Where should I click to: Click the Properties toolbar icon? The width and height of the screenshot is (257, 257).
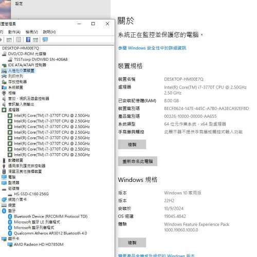[19, 40]
